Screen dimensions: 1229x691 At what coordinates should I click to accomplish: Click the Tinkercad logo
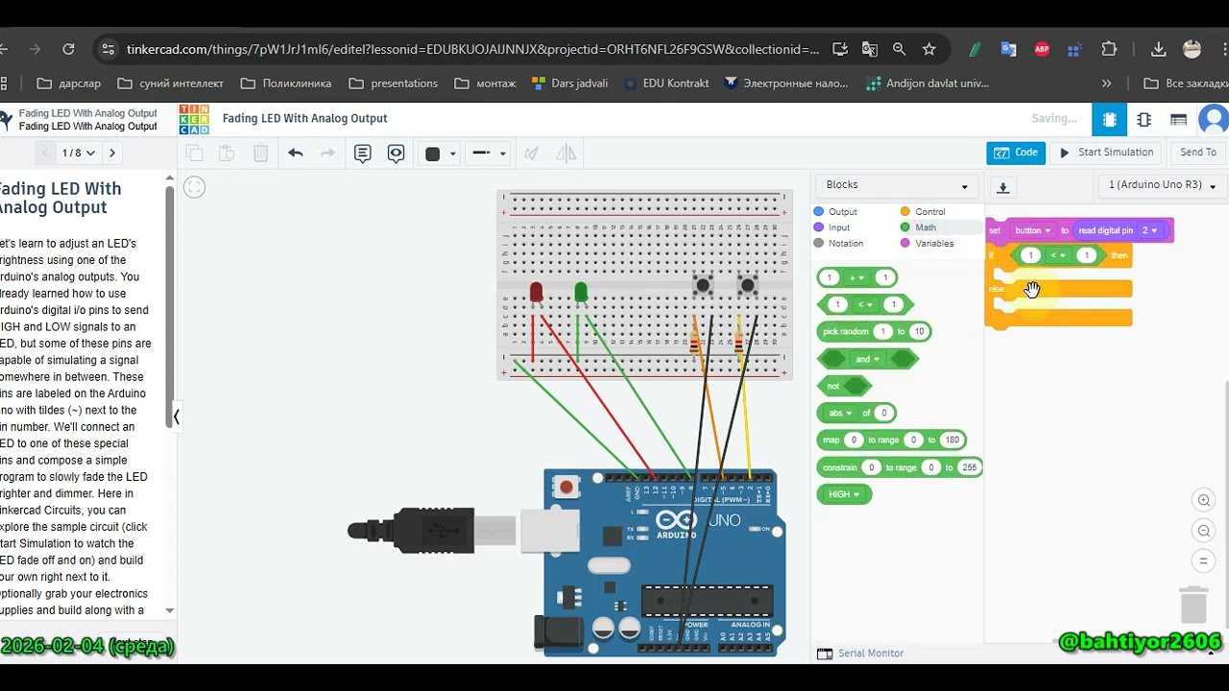[194, 119]
